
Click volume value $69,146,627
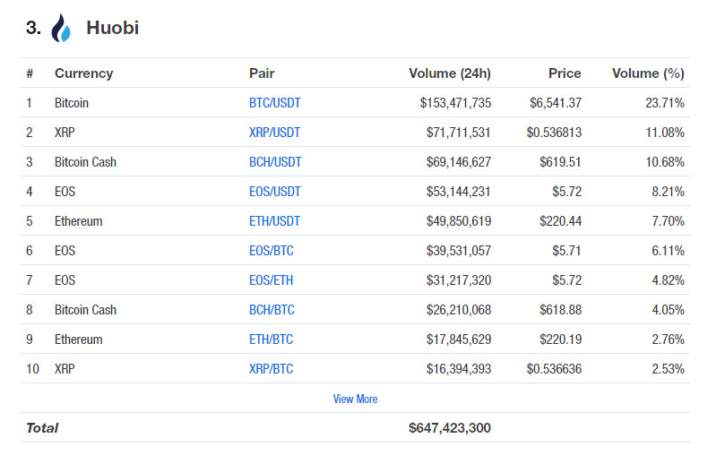coord(459,162)
